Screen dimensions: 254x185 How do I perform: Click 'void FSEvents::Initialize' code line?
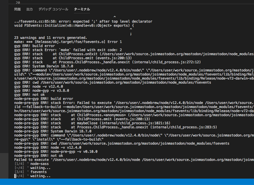coord(74,25)
